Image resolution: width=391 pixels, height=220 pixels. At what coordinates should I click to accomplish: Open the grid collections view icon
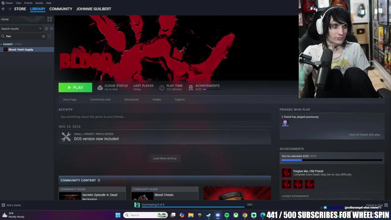click(49, 19)
